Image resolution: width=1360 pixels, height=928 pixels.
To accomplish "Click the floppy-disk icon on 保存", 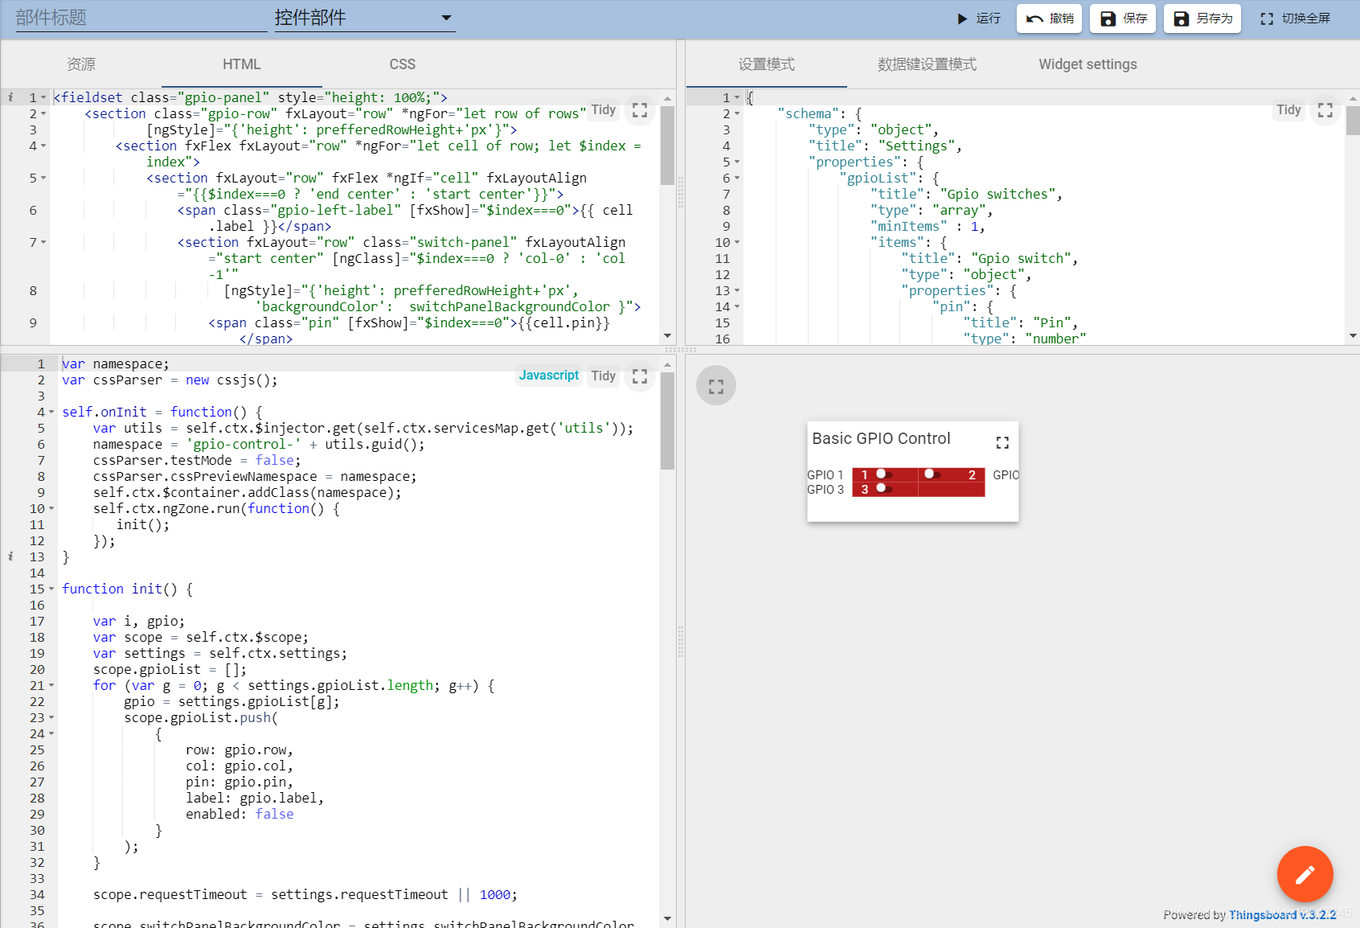I will [1108, 18].
